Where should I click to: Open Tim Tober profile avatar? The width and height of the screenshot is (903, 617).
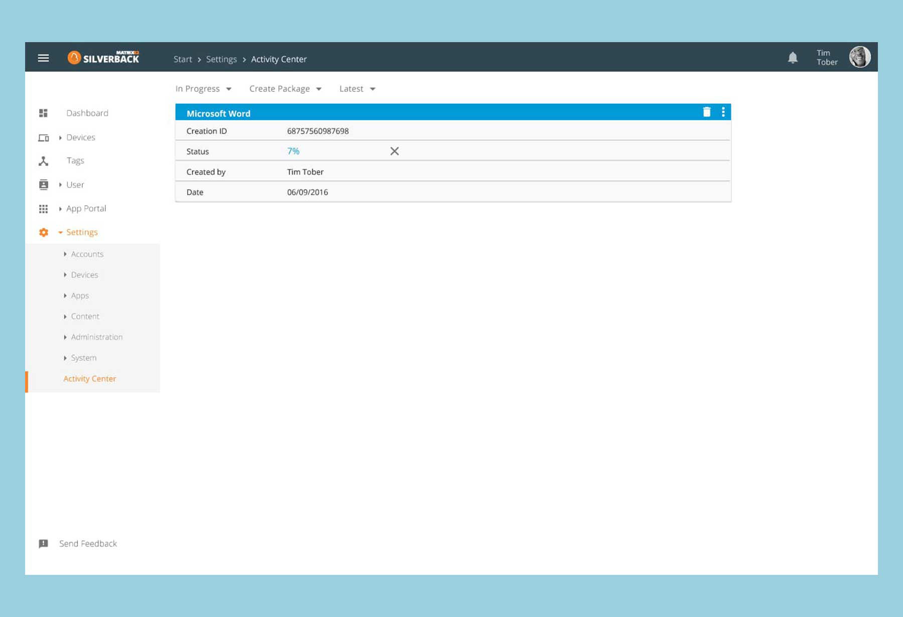coord(860,57)
